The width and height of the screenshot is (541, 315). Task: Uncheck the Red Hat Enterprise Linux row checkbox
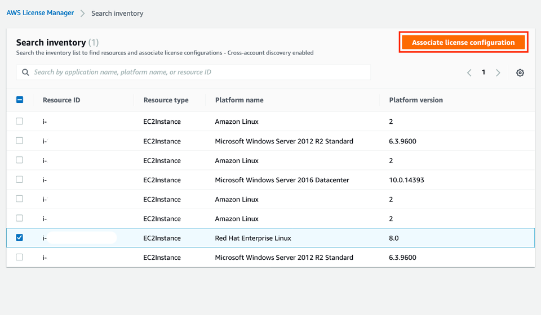click(x=20, y=238)
